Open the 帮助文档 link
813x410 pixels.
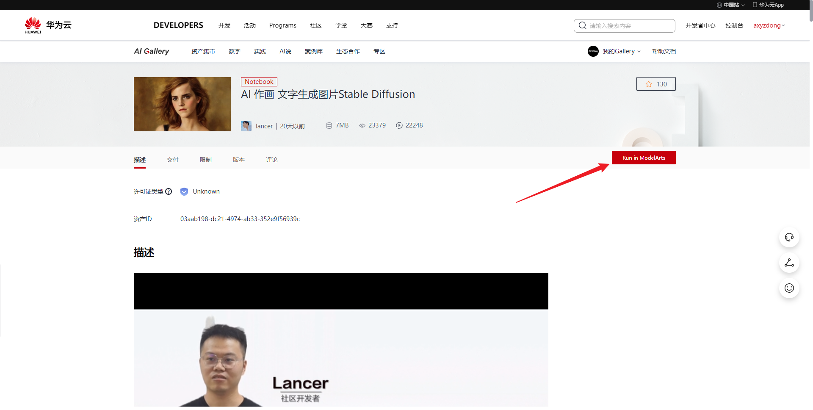tap(664, 51)
